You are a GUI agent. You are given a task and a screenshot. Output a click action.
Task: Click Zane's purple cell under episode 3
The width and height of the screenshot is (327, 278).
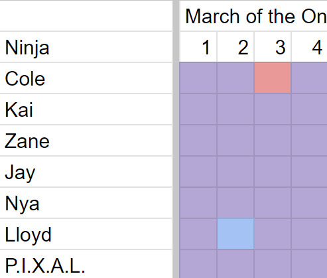[273, 141]
